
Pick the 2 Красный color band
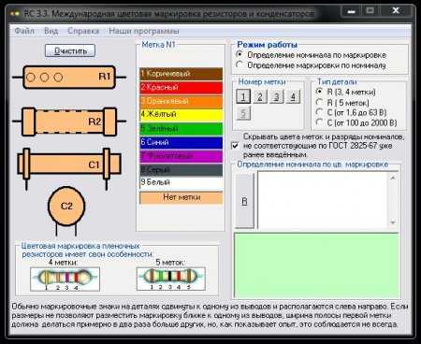point(181,87)
